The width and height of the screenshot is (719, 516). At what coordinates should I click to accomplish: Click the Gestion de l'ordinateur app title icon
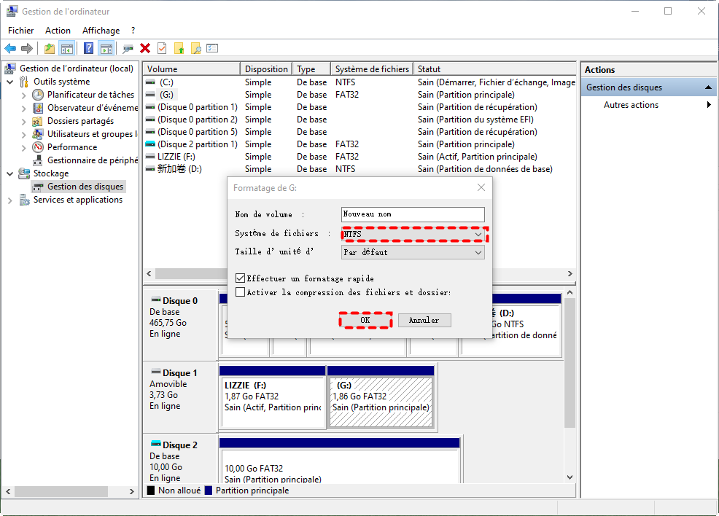point(12,11)
